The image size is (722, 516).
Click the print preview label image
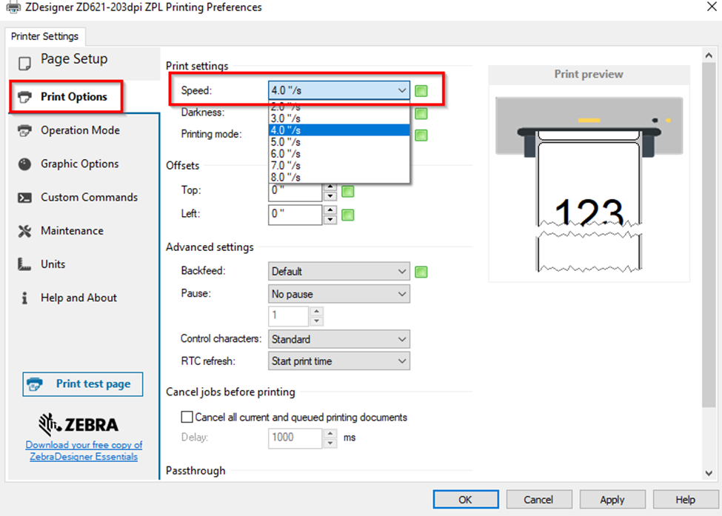tap(589, 184)
